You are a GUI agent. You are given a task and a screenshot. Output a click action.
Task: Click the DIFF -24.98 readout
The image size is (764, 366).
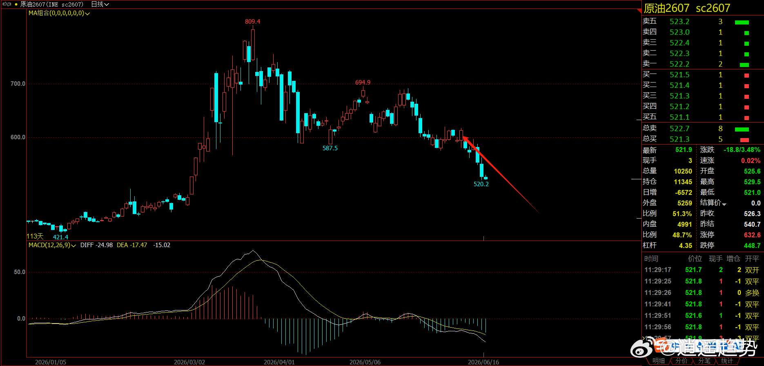click(x=96, y=245)
